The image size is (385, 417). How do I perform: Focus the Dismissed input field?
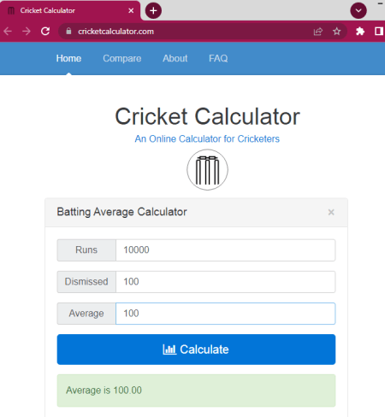(225, 282)
